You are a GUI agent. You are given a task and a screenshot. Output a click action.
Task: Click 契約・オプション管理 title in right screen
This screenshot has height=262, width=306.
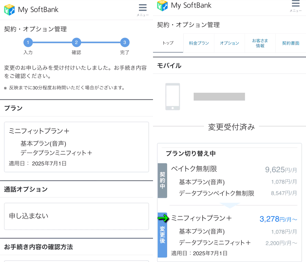pyautogui.click(x=188, y=25)
